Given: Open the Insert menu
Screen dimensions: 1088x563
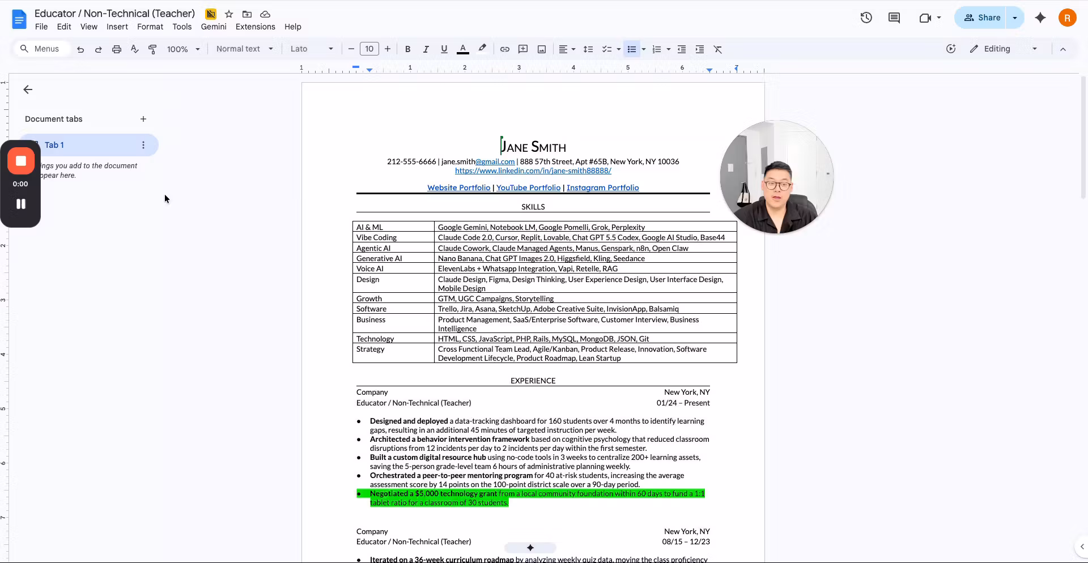Looking at the screenshot, I should click(117, 27).
